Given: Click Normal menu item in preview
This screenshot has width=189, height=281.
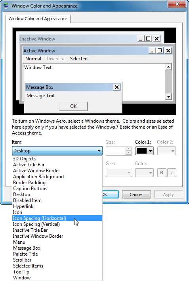Looking at the screenshot, I should point(33,59).
